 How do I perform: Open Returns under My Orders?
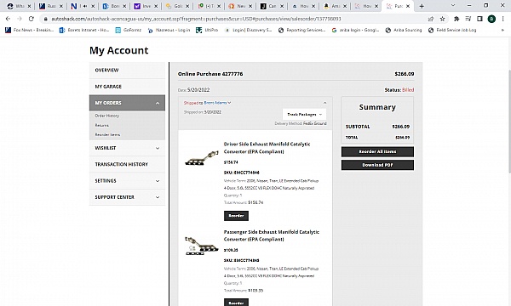point(102,125)
